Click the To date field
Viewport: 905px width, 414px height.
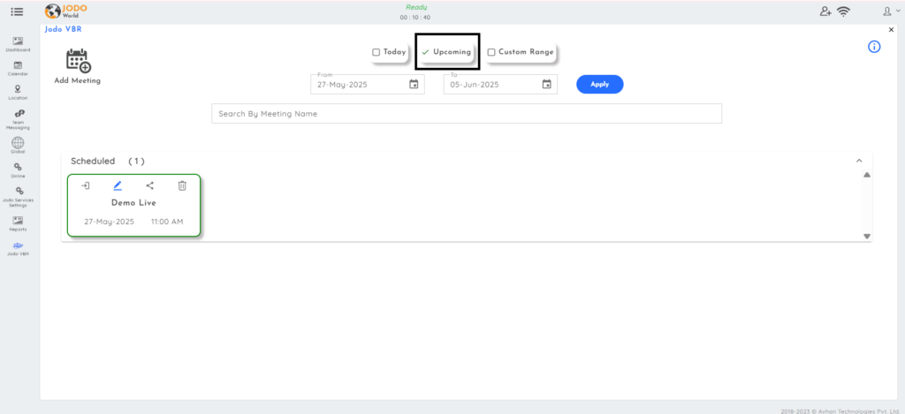[x=500, y=84]
